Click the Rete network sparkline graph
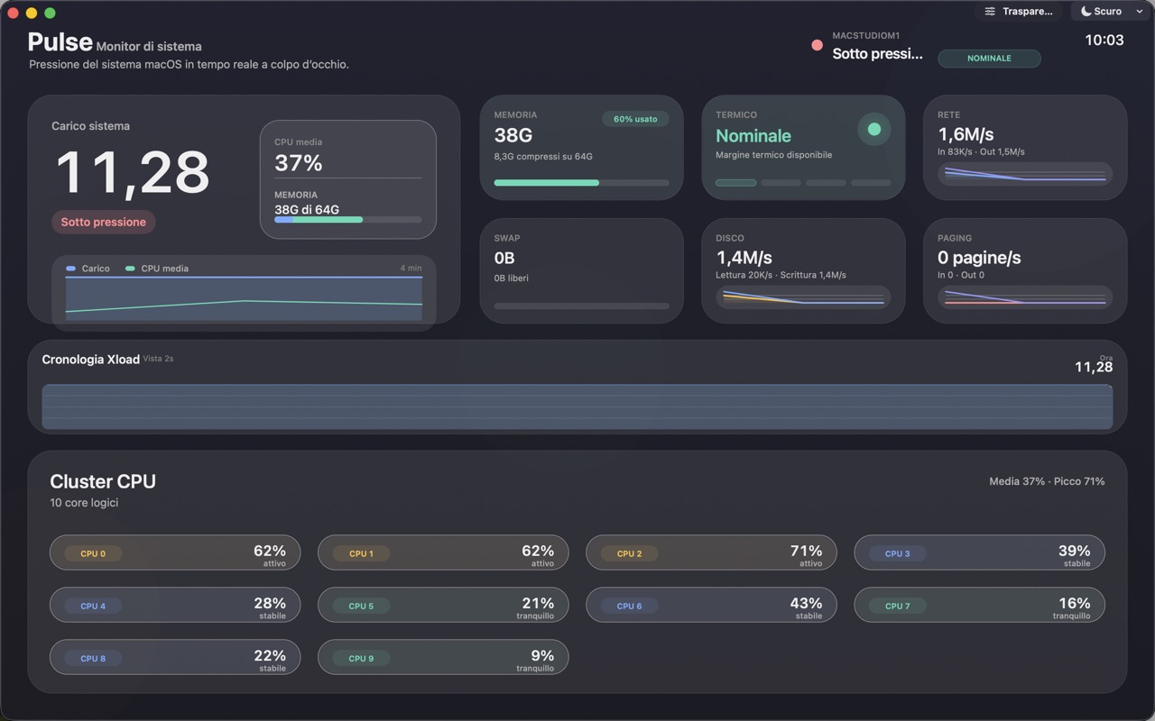 point(1025,174)
